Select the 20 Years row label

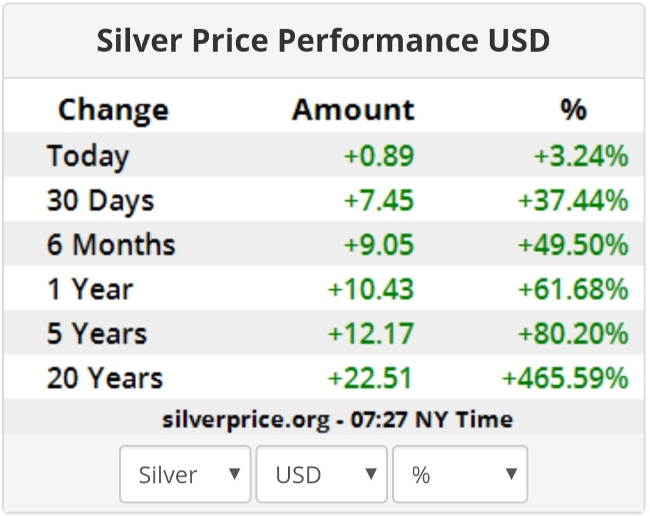[105, 378]
